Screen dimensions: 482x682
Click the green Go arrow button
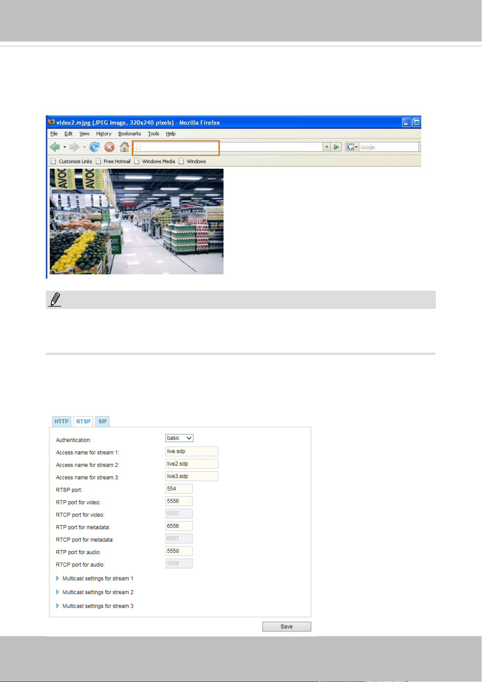pyautogui.click(x=336, y=147)
